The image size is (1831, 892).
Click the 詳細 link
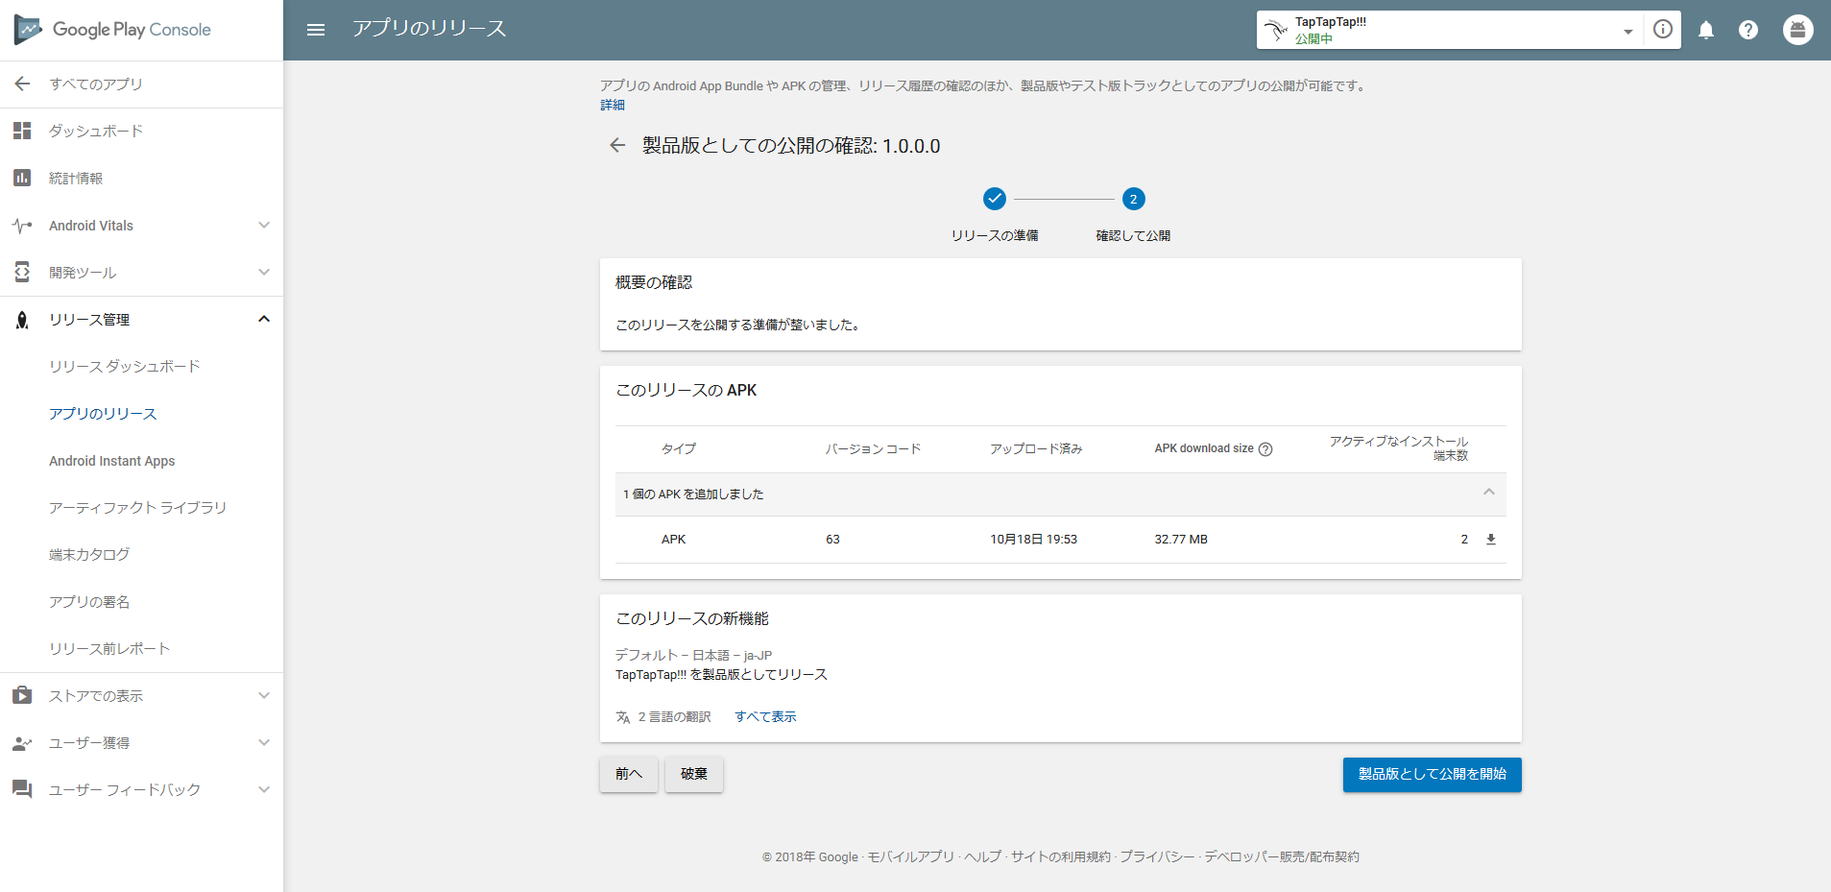click(x=613, y=105)
